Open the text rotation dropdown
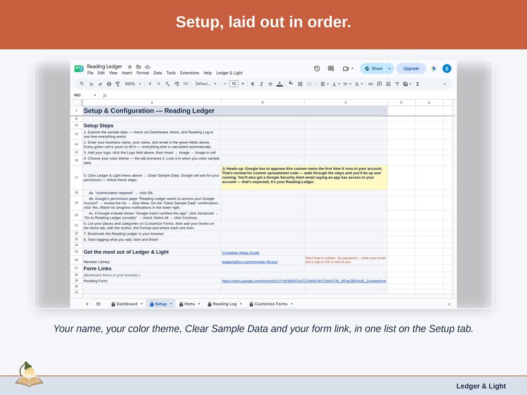This screenshot has width=527, height=395. click(358, 84)
